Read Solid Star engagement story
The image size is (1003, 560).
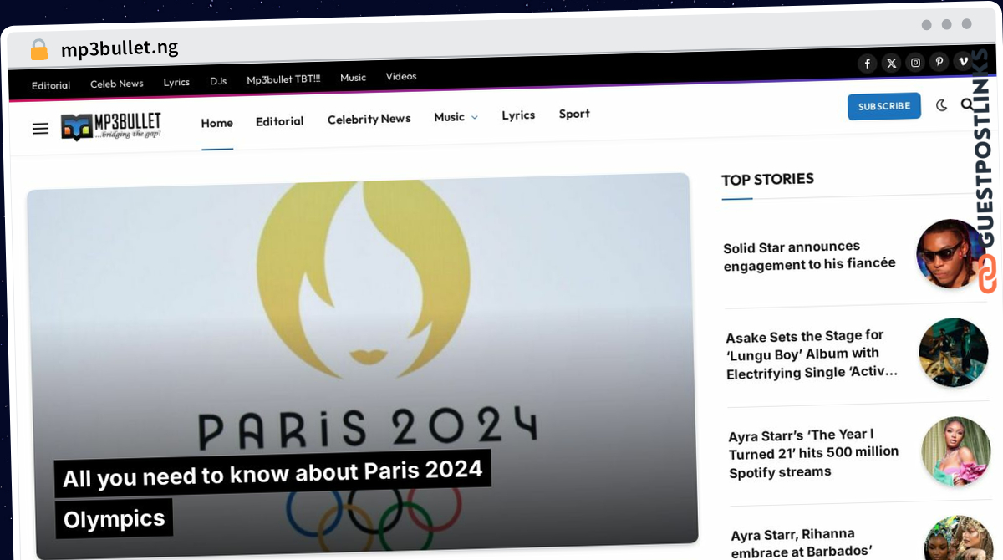tap(809, 255)
